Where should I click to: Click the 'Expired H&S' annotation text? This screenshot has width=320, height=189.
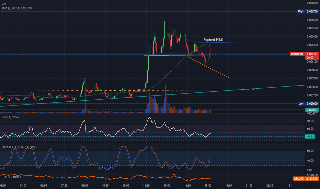click(x=213, y=40)
